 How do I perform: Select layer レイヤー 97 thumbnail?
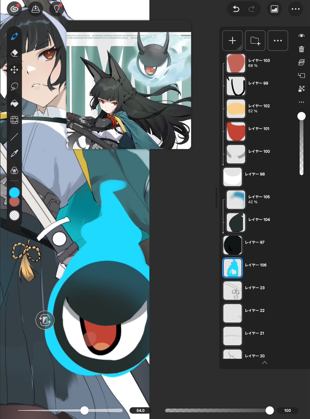[233, 245]
